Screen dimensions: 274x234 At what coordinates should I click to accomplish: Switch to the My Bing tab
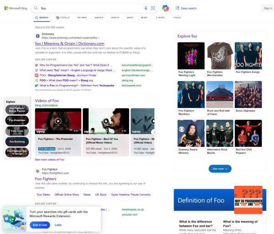click(x=82, y=18)
